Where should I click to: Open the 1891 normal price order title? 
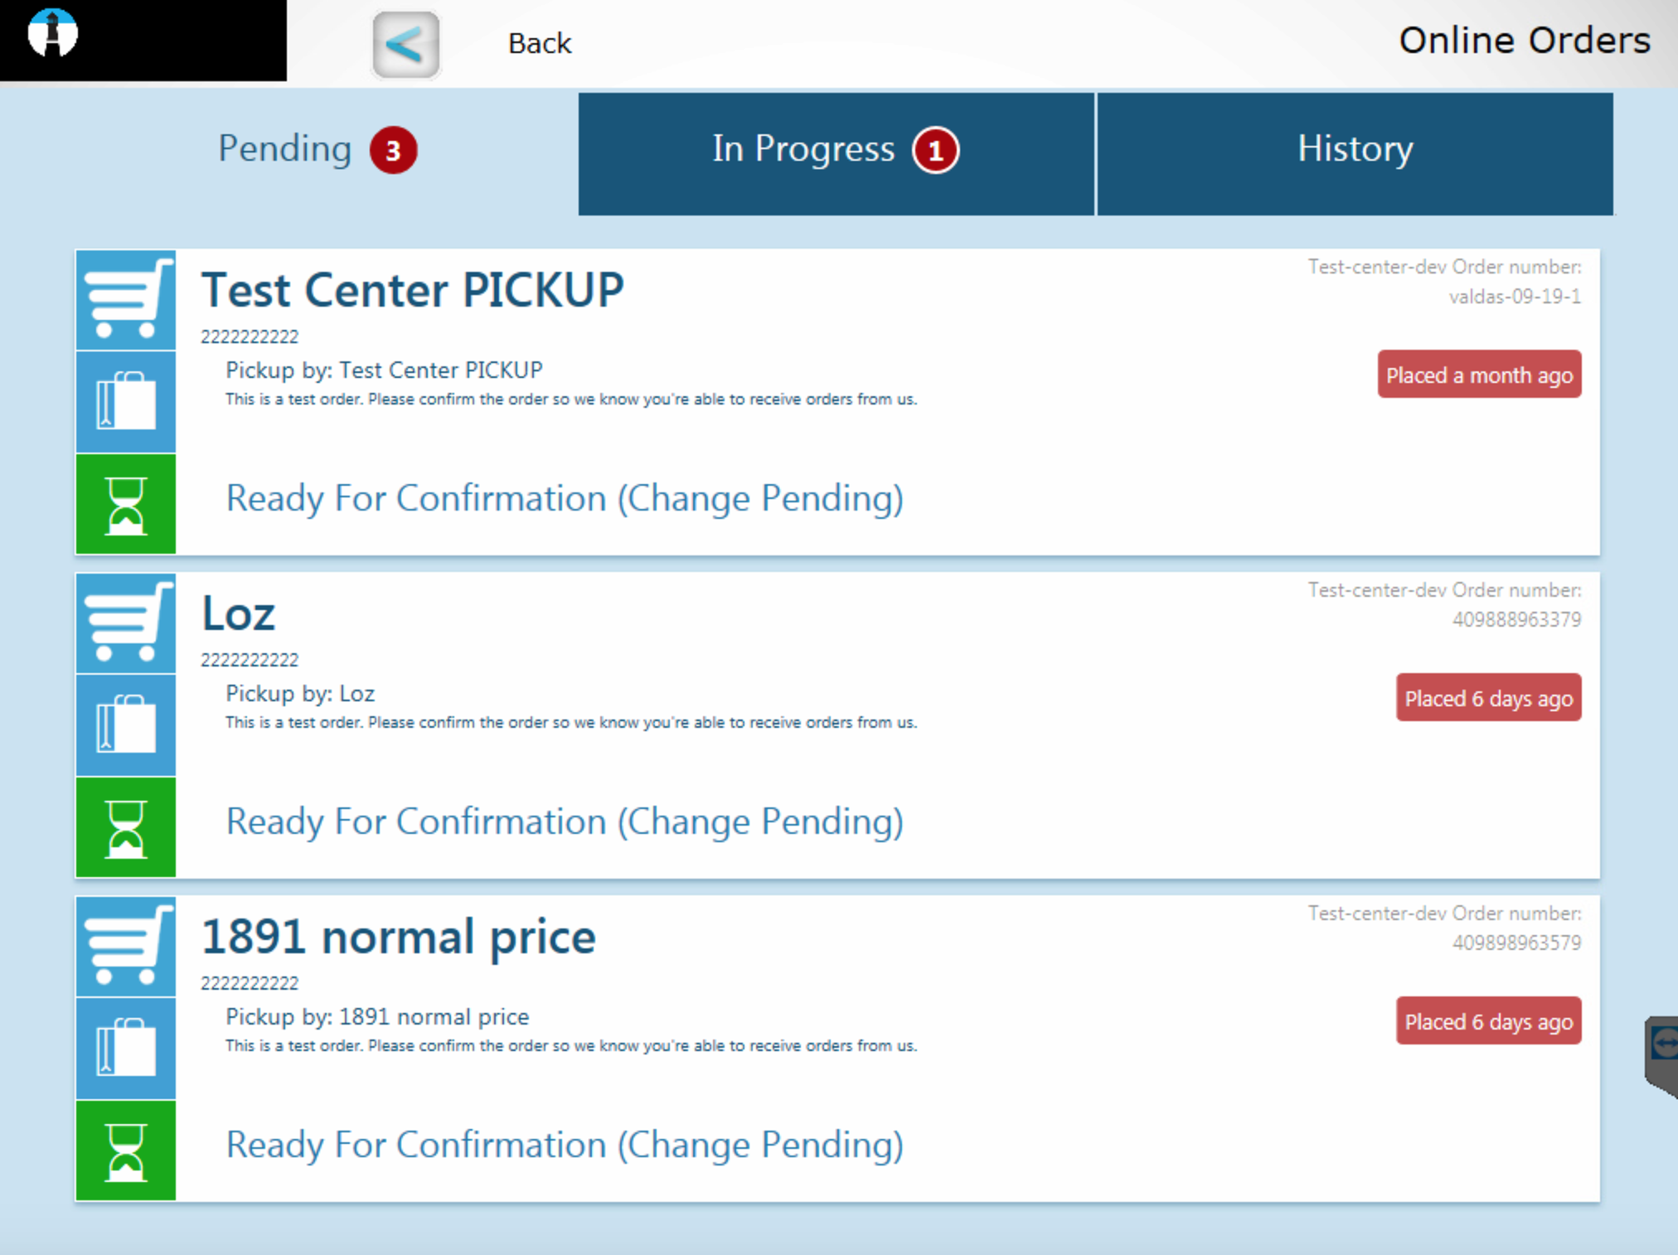[398, 937]
